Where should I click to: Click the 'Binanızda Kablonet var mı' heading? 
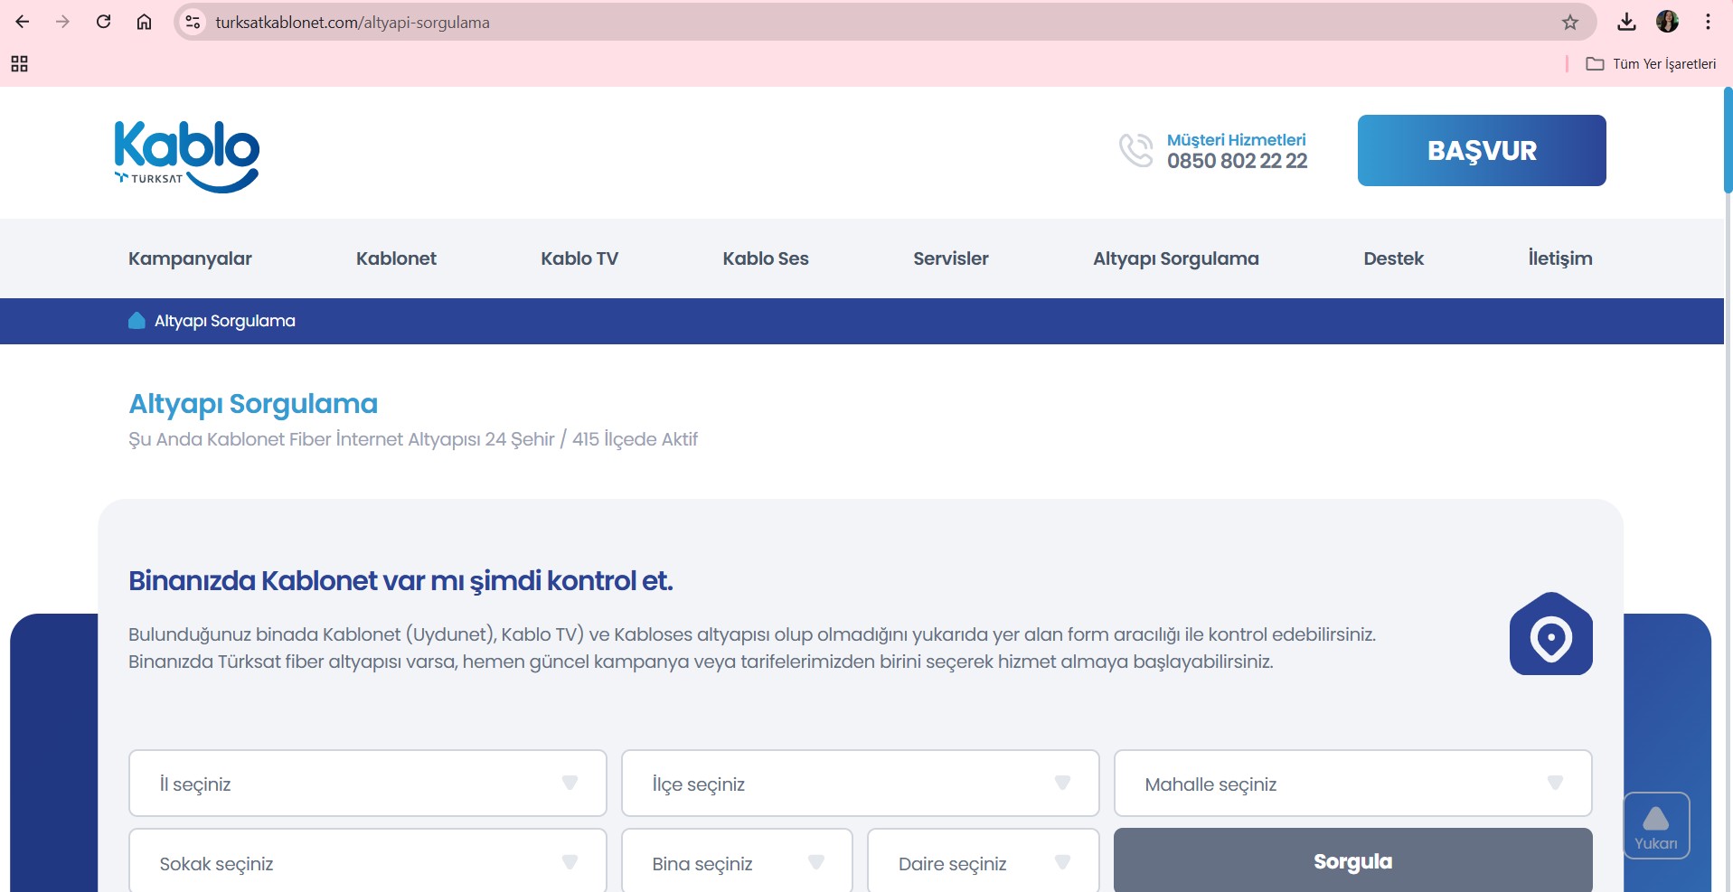400,580
